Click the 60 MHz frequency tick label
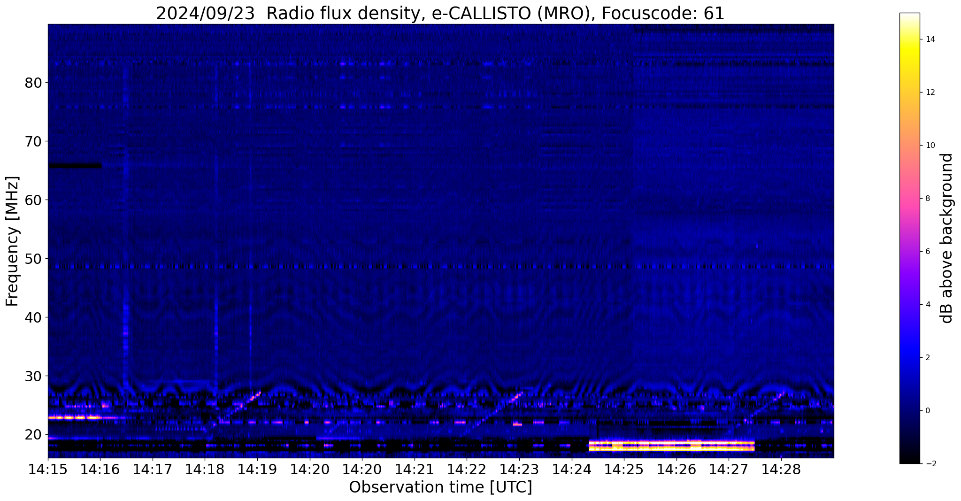 coord(33,200)
